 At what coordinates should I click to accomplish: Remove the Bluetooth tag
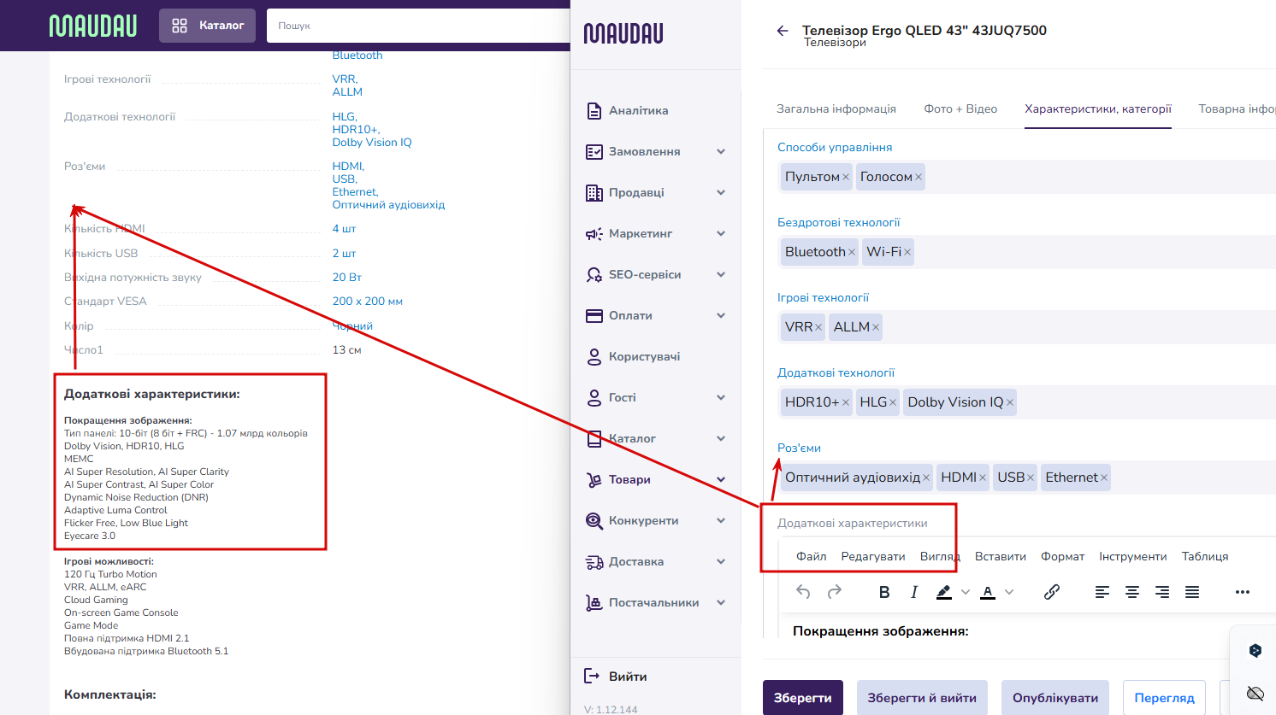click(852, 253)
